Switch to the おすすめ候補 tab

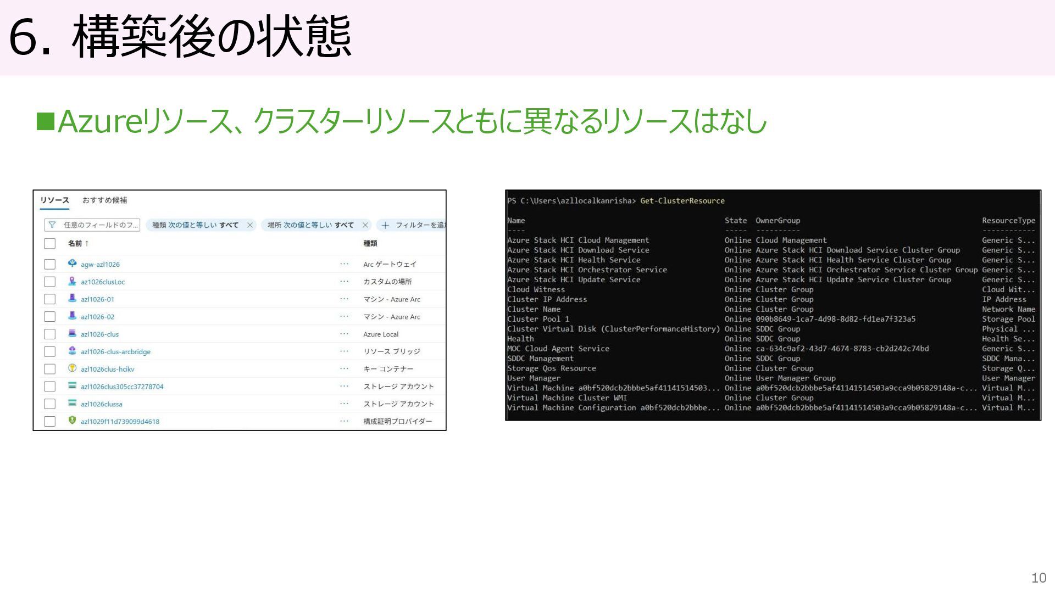pos(104,200)
